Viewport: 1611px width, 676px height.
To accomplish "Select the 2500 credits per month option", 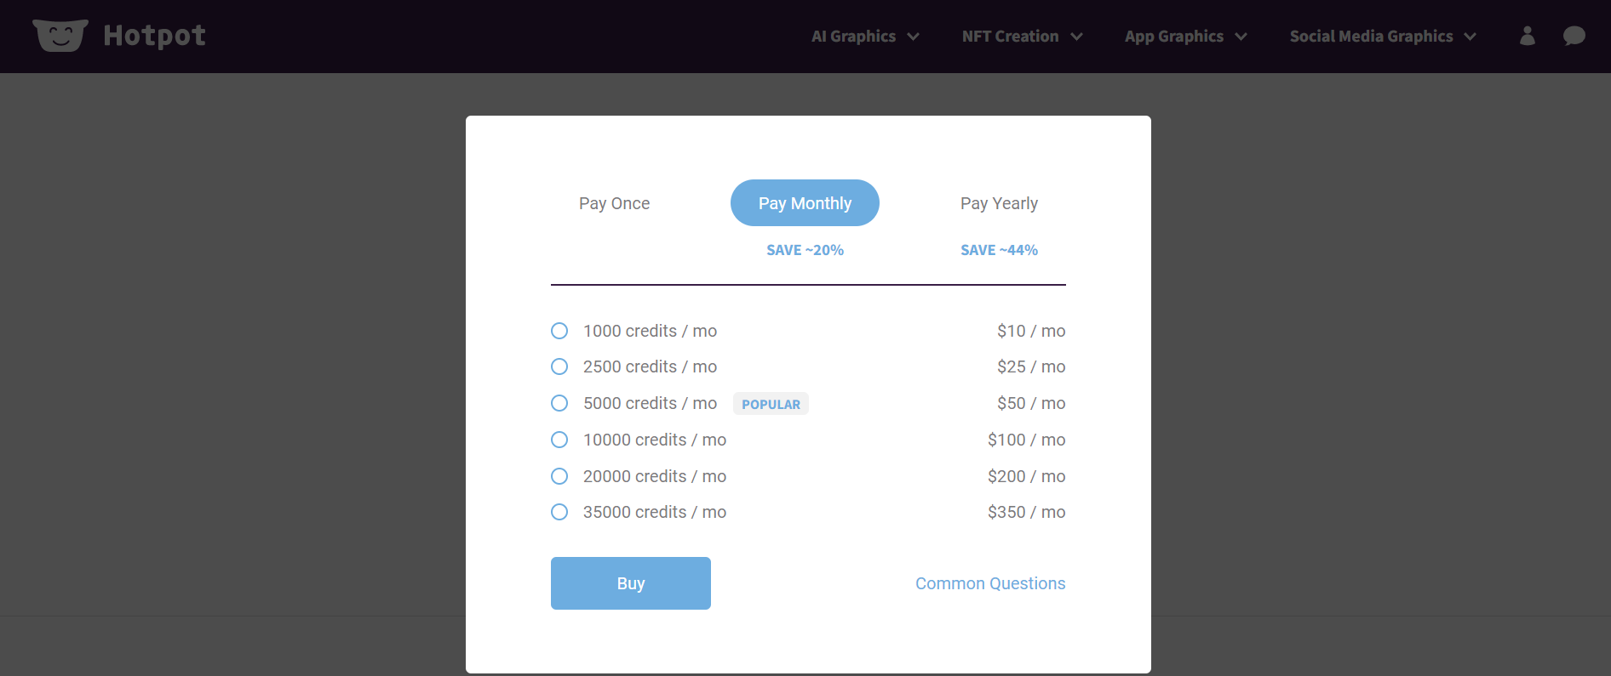I will (559, 366).
